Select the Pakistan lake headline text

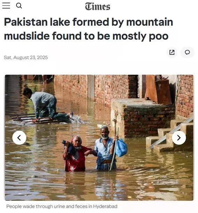[89, 29]
